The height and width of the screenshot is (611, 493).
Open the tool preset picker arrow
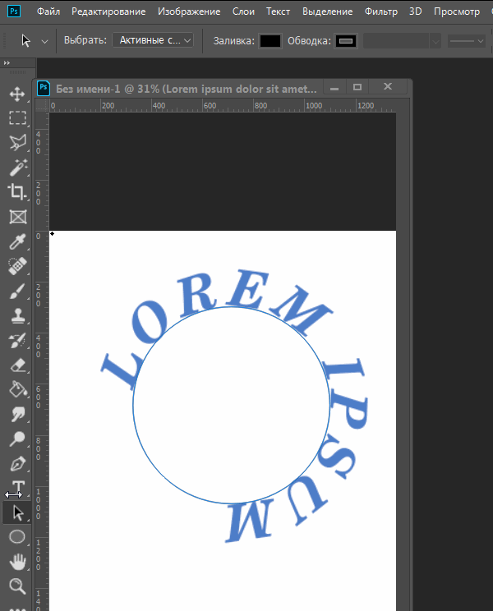coord(45,41)
